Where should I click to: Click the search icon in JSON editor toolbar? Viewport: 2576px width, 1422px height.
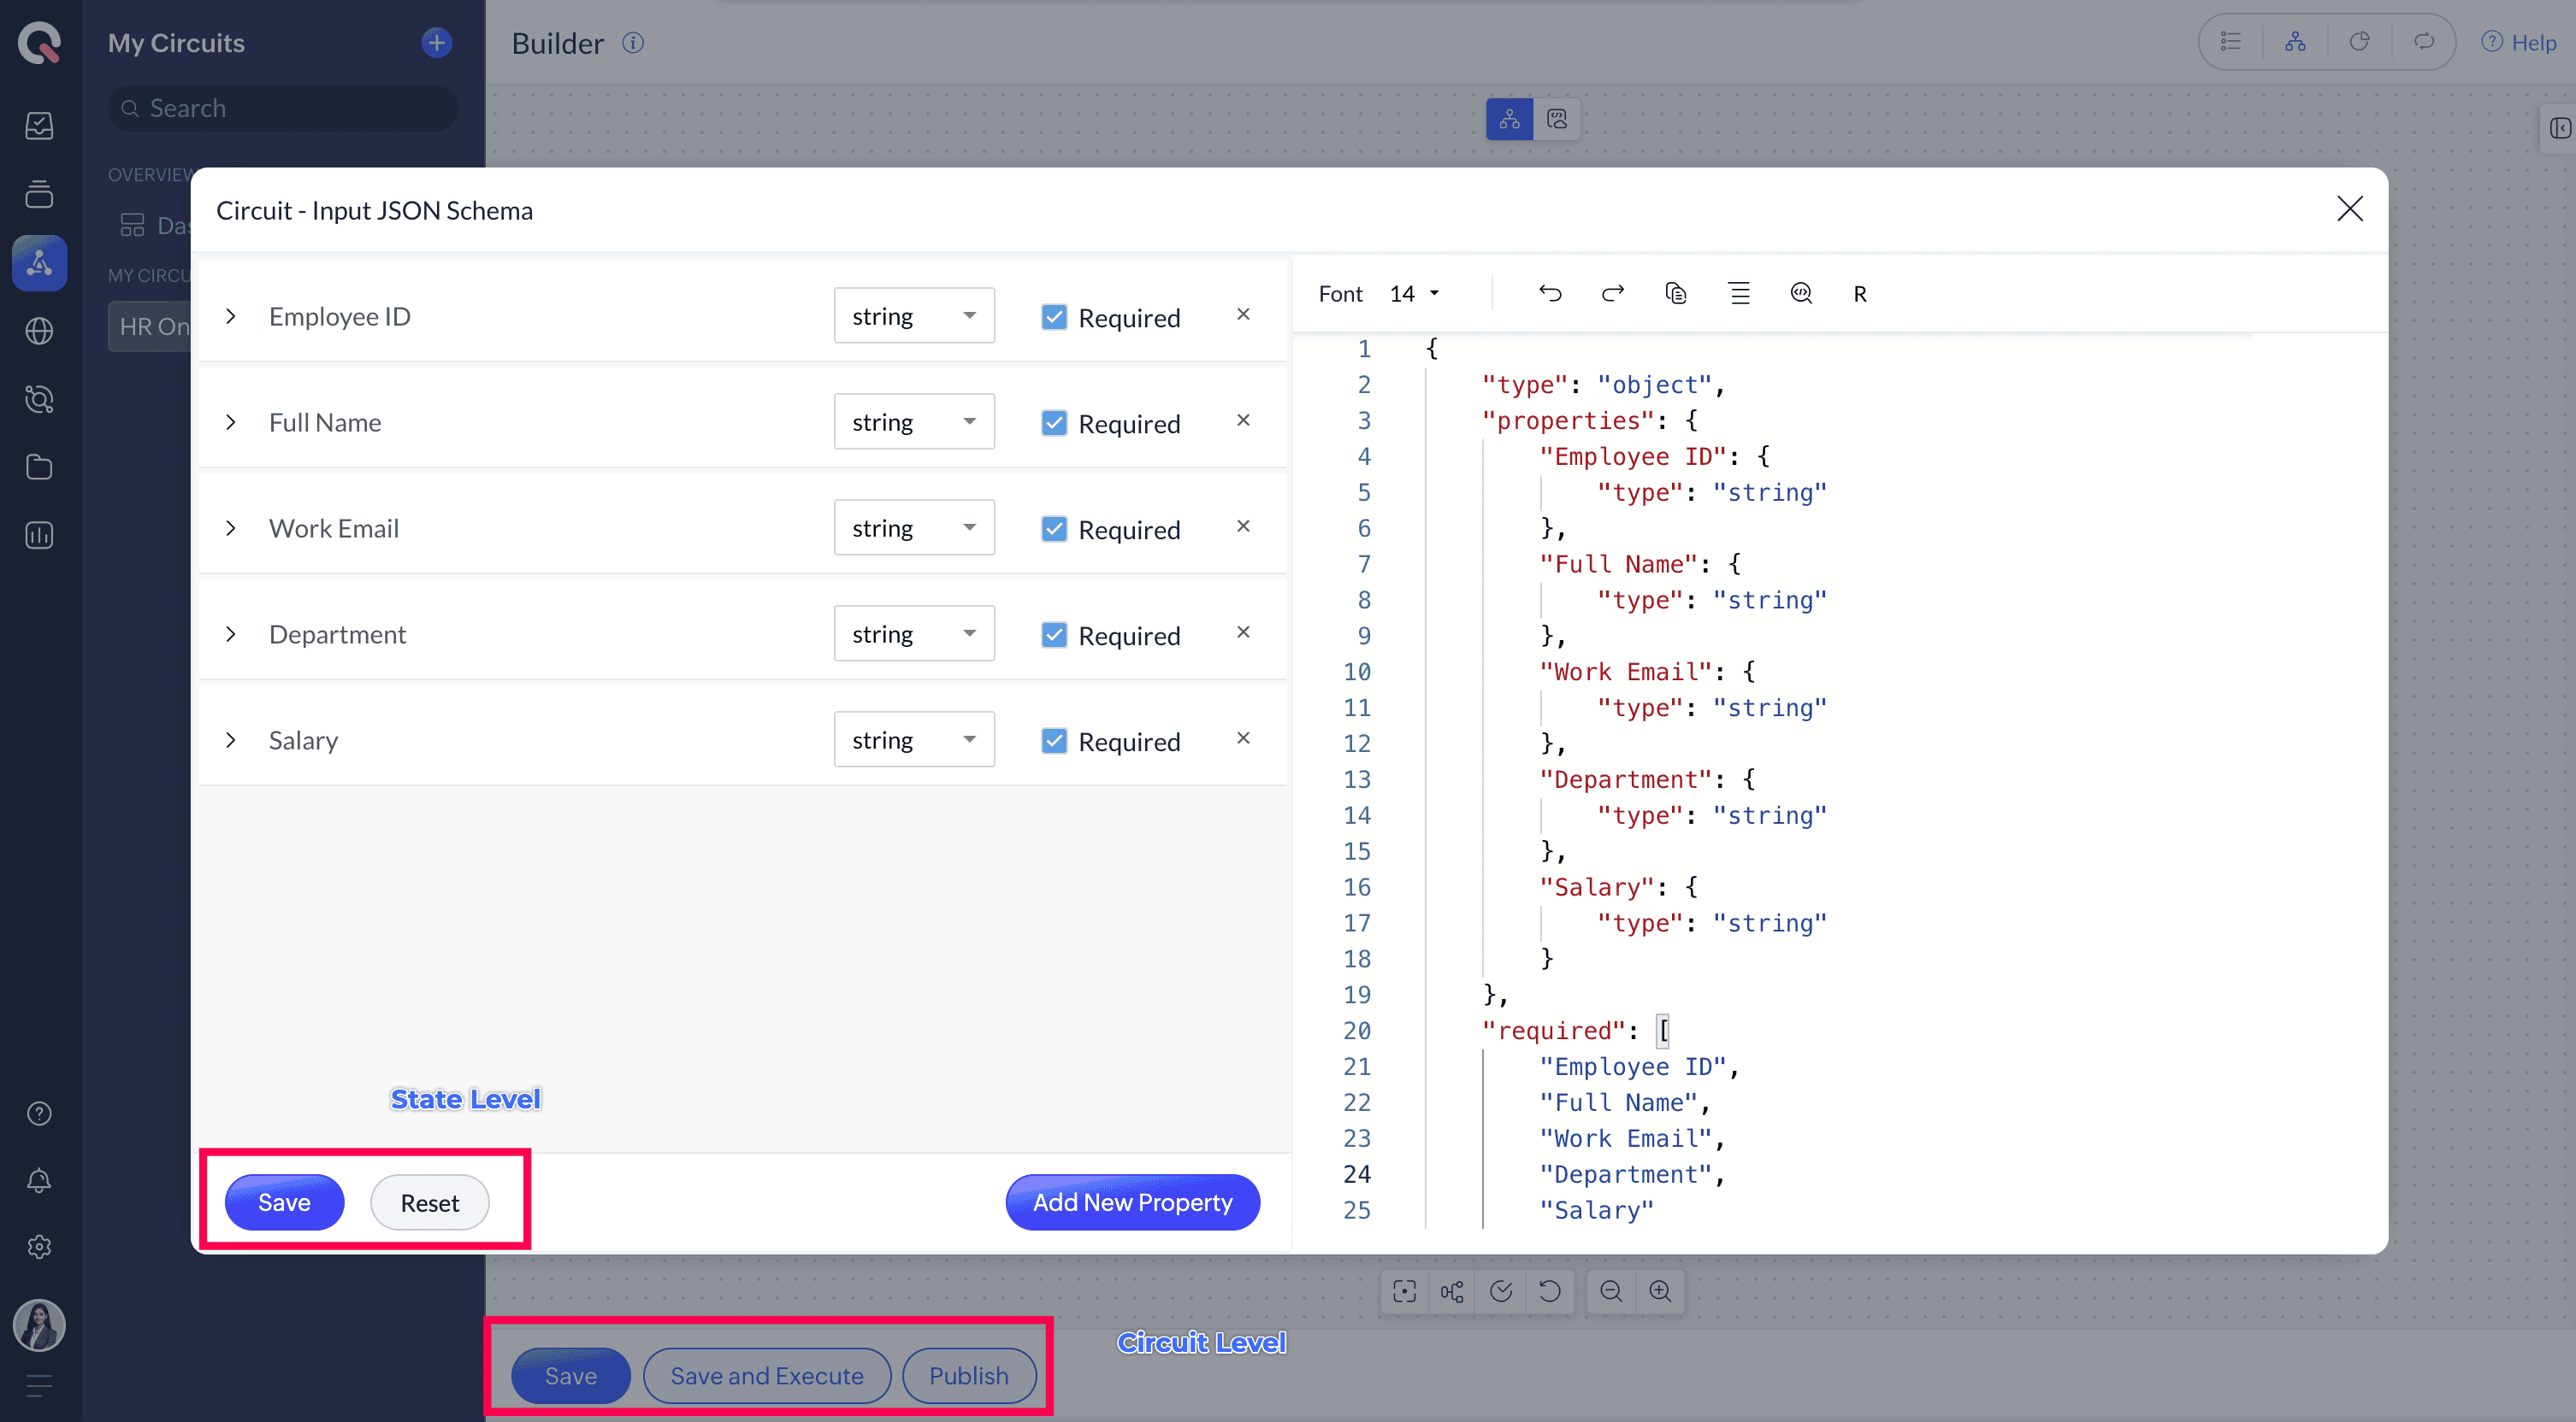click(x=1801, y=293)
